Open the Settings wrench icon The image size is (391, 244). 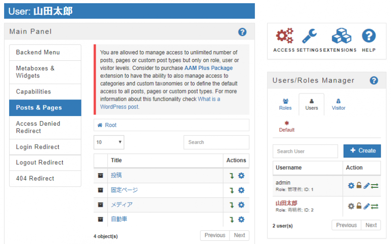(309, 36)
